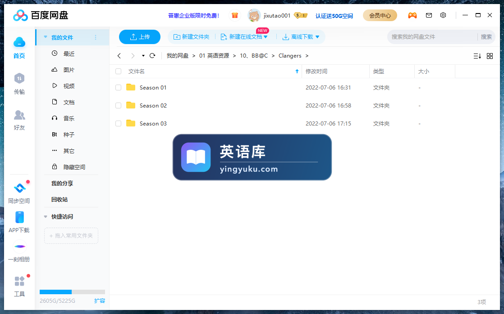Switch to grid thumbnail view
The image size is (504, 314).
pyautogui.click(x=490, y=56)
